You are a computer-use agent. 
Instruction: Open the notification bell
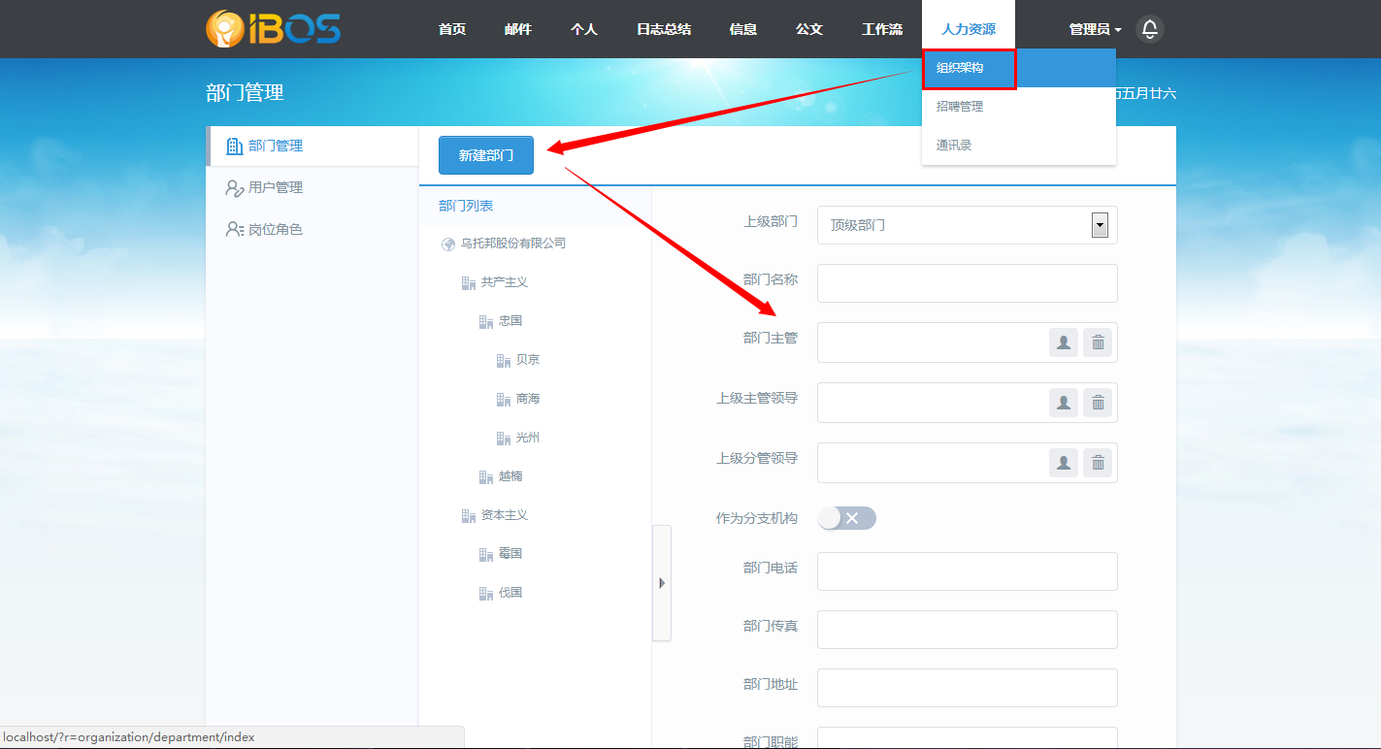coord(1150,29)
